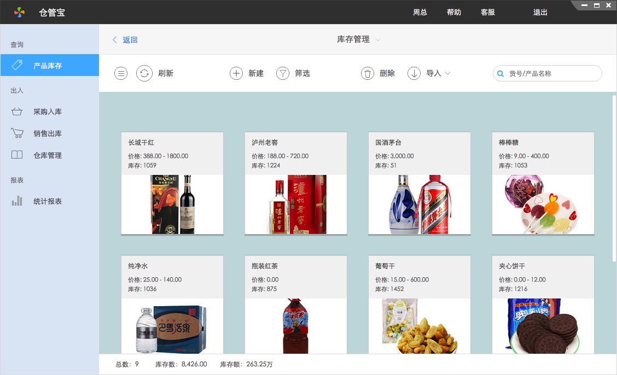Click the trash can delete icon
Screen dimensions: 617x375
368,73
